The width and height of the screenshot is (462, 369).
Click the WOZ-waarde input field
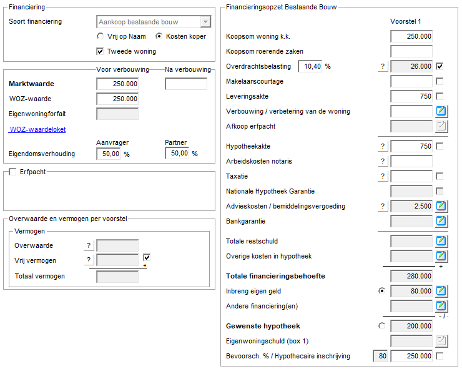click(x=117, y=99)
